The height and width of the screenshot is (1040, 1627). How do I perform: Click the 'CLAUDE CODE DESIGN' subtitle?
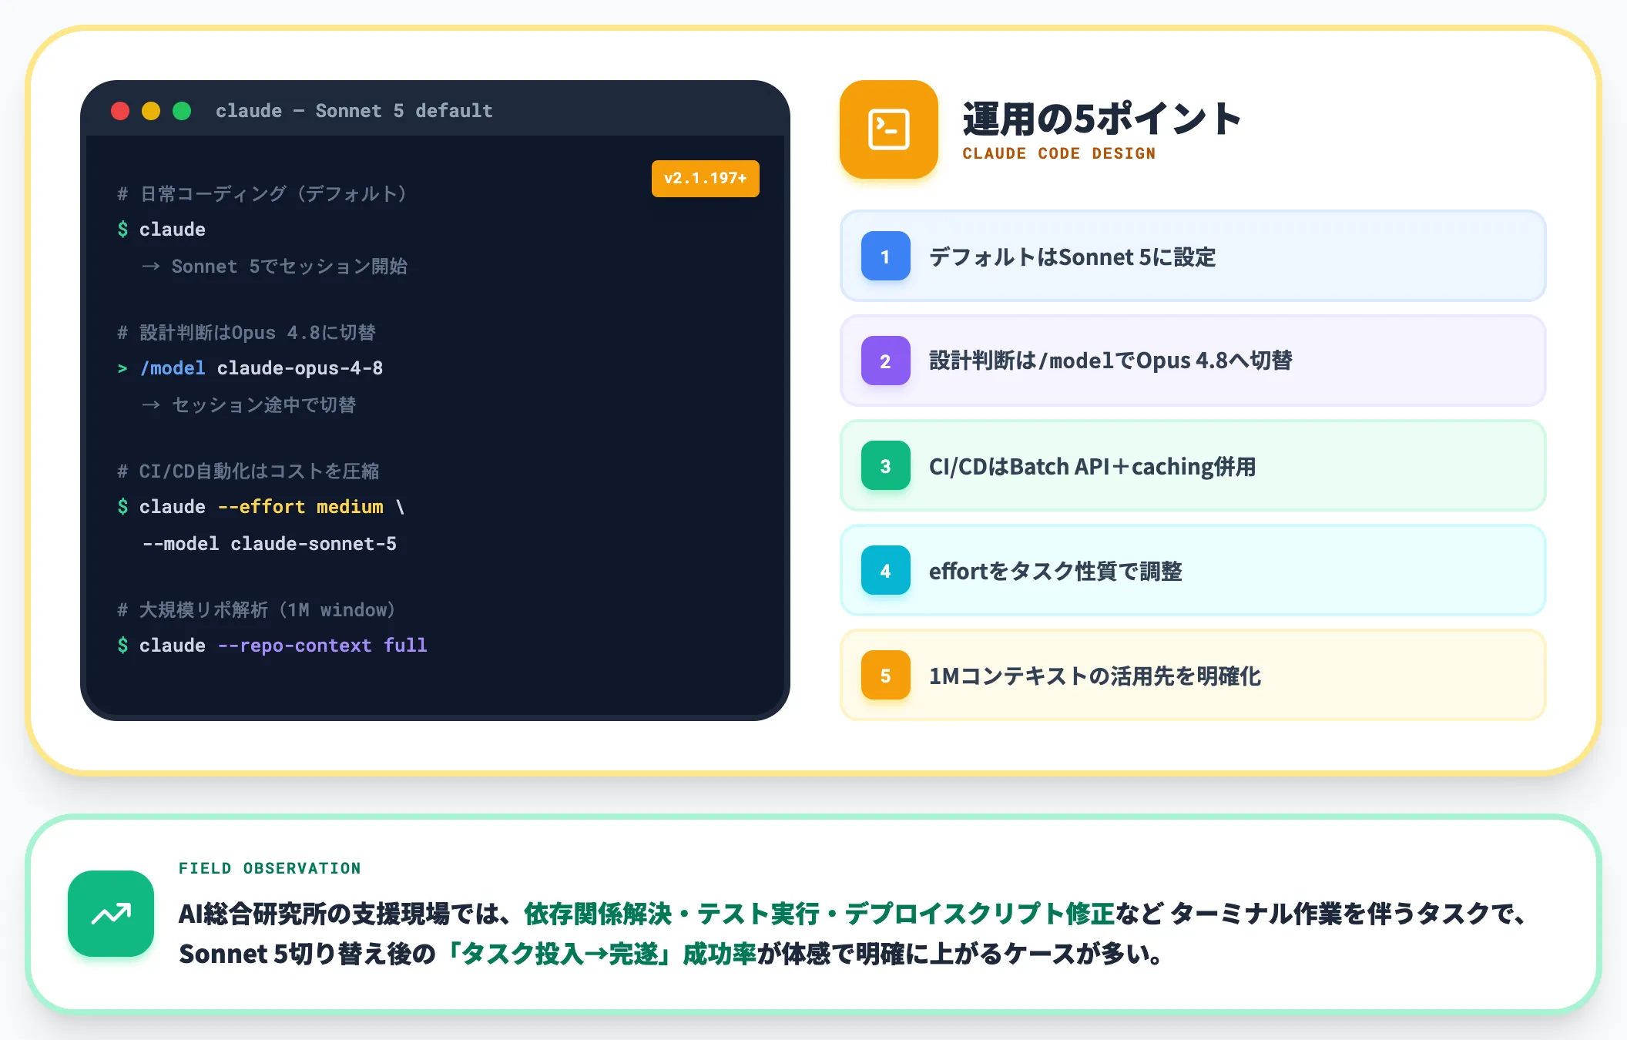(1058, 153)
